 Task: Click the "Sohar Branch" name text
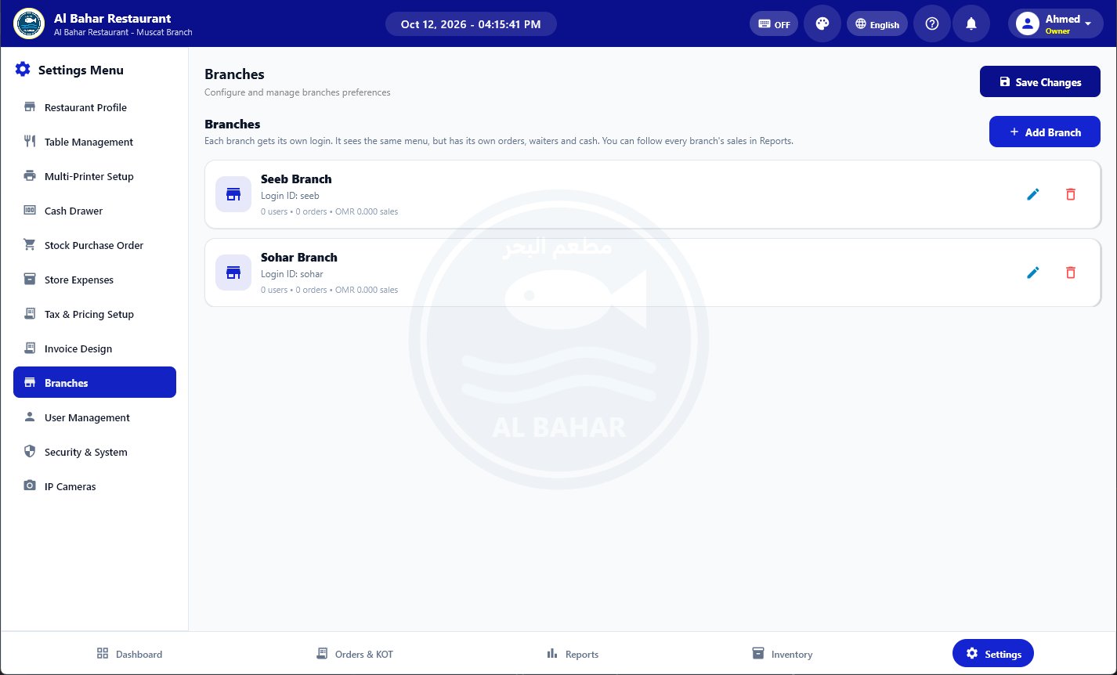tap(299, 257)
